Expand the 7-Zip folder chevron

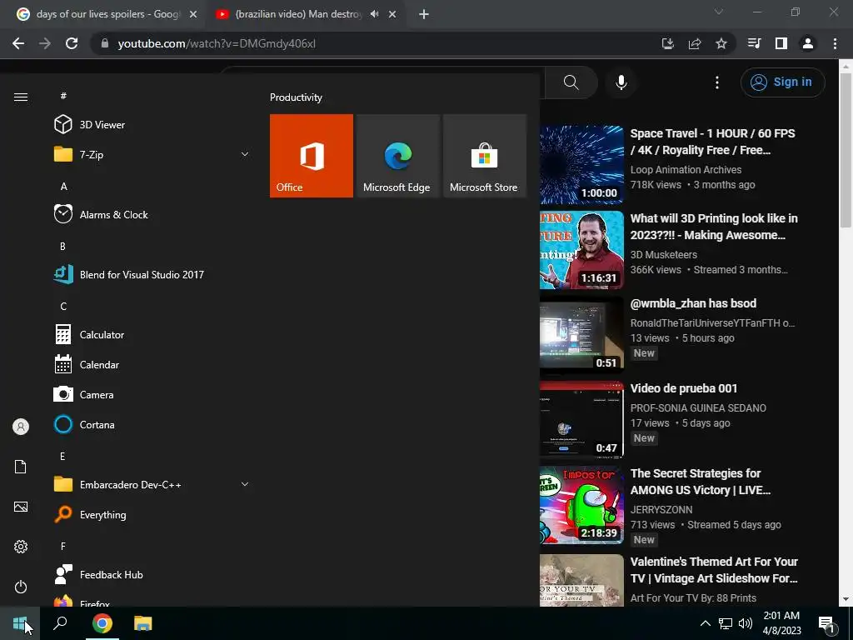245,154
